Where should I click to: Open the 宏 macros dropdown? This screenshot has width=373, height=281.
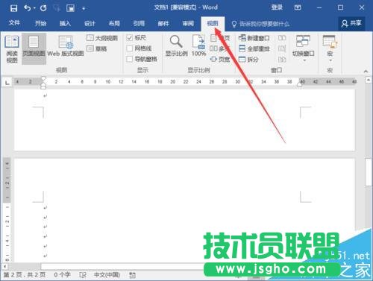(330, 48)
